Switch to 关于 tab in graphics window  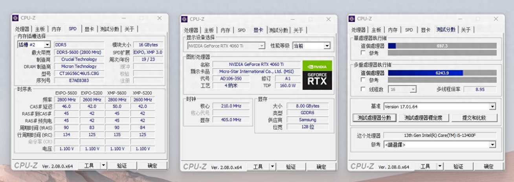click(298, 30)
